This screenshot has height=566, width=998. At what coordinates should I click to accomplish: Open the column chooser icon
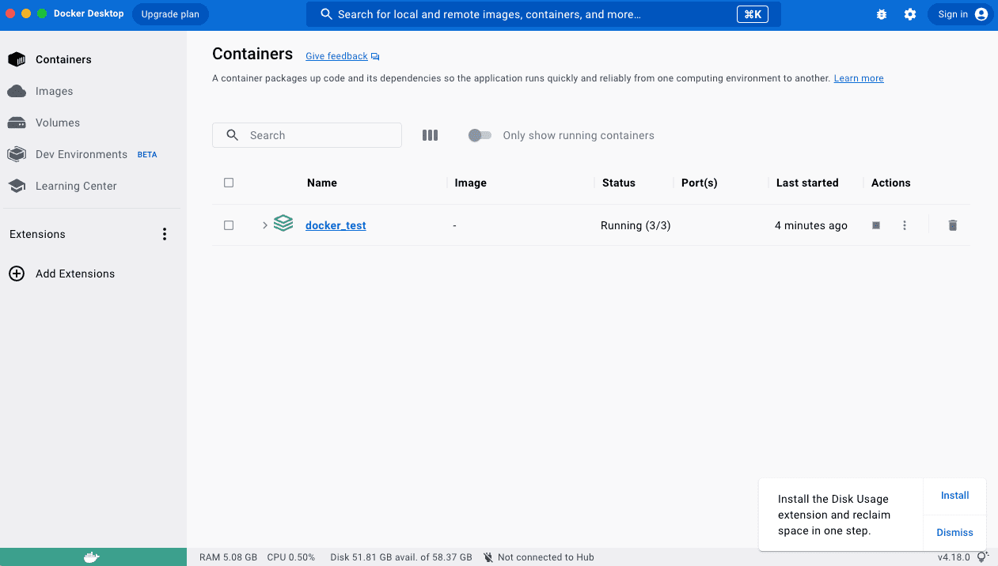point(430,135)
